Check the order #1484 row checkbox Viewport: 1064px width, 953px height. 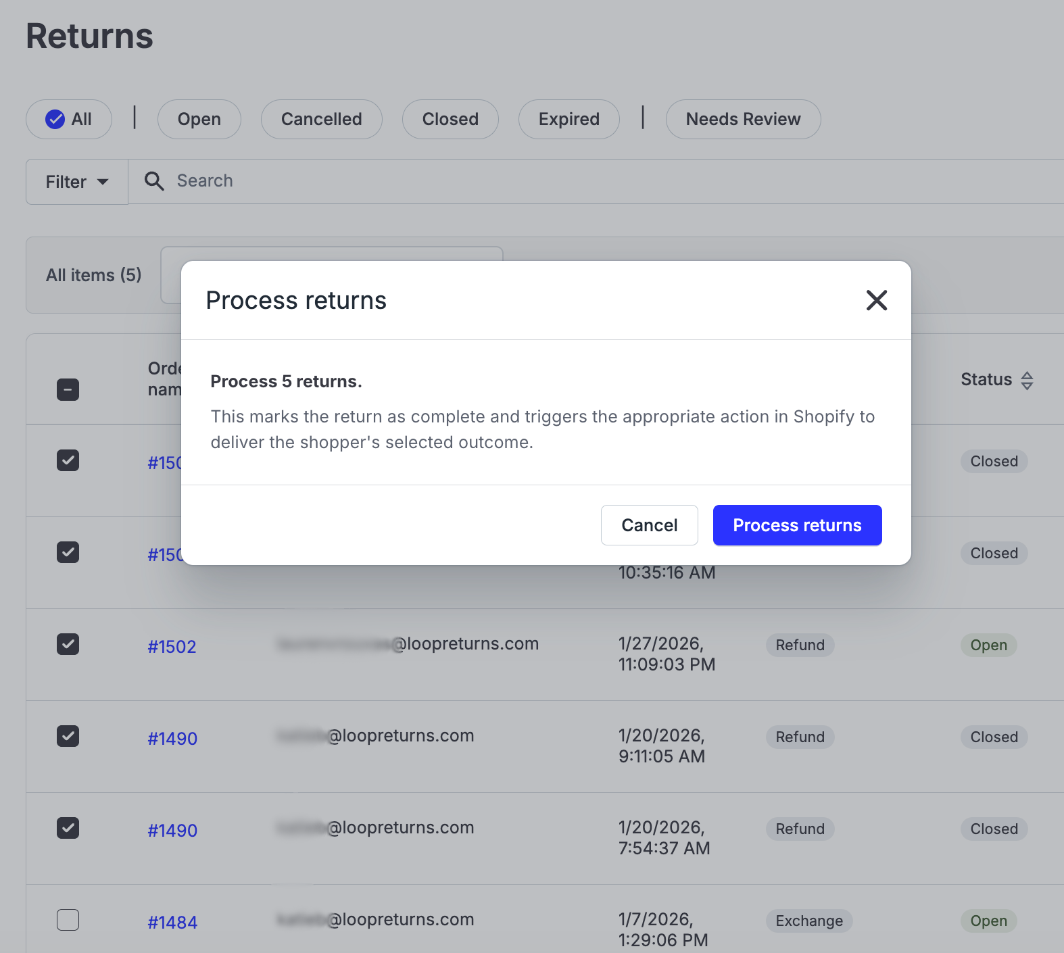click(68, 920)
